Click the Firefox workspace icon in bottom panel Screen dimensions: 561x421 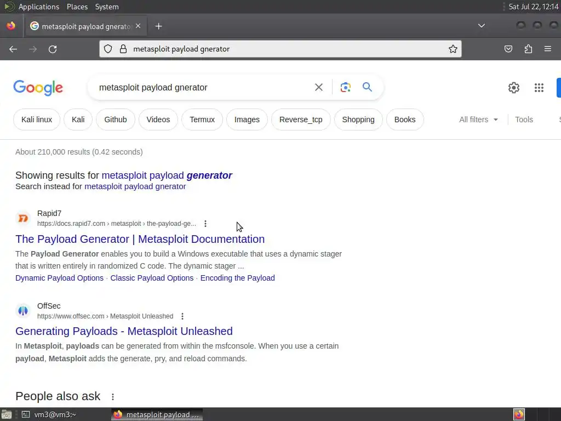pos(519,414)
